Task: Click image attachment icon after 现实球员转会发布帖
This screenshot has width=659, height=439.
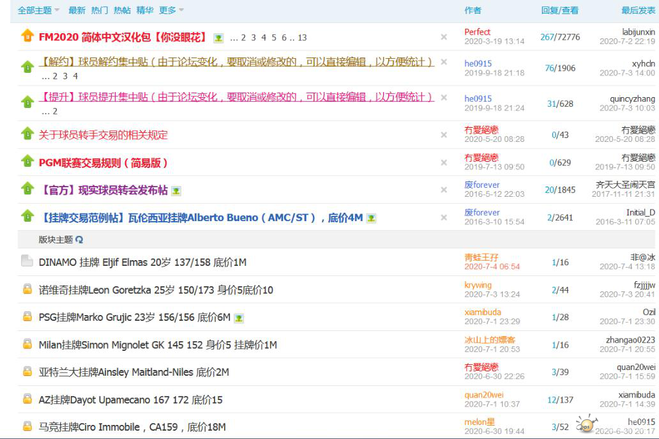Action: coord(176,190)
